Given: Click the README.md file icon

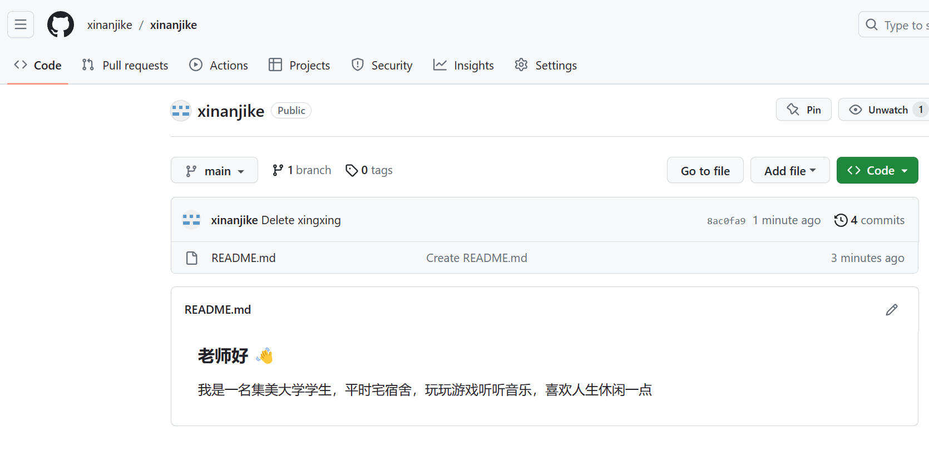Looking at the screenshot, I should [192, 258].
